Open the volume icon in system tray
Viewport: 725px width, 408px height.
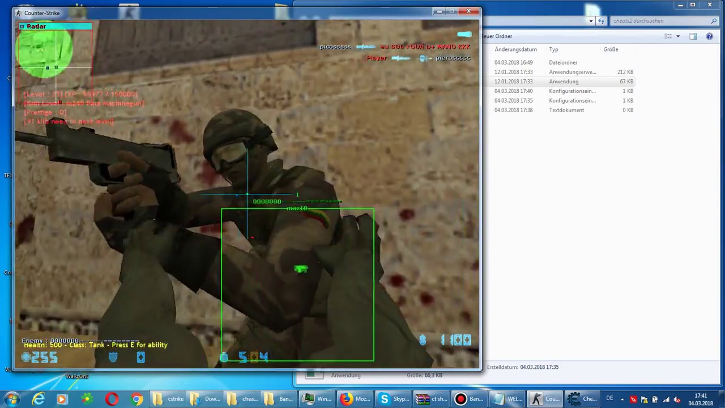(676, 399)
